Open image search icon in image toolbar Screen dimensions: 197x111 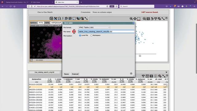(x=51, y=18)
